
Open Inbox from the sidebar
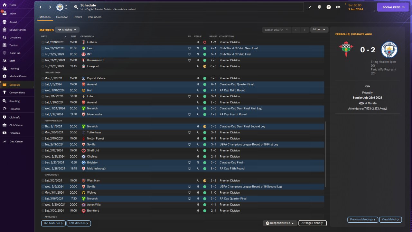tap(17, 14)
